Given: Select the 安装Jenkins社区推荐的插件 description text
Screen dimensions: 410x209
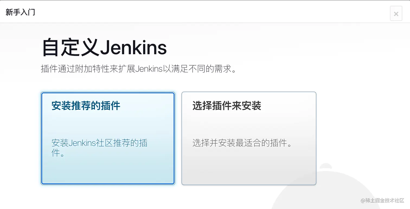Looking at the screenshot, I should [99, 148].
